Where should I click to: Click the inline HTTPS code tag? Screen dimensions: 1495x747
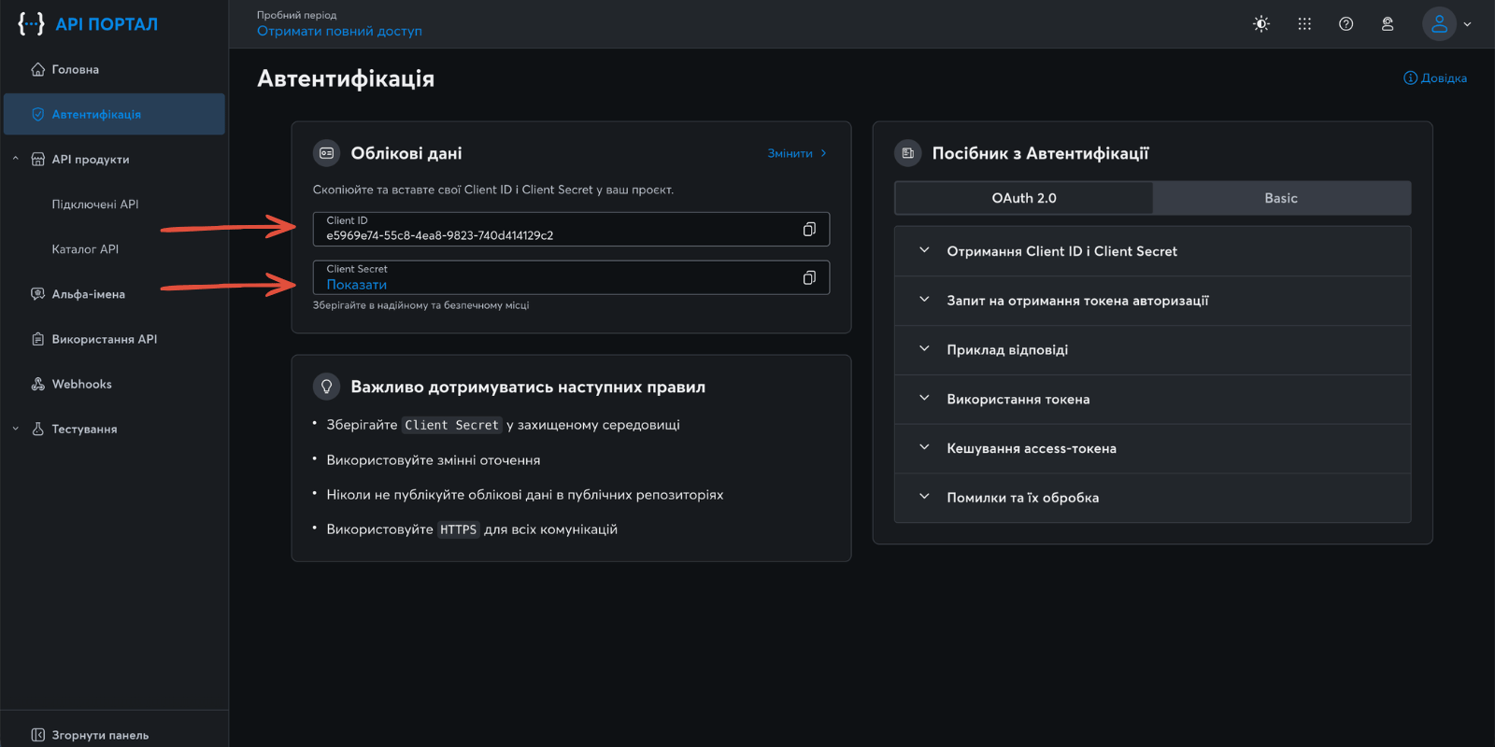(x=458, y=529)
